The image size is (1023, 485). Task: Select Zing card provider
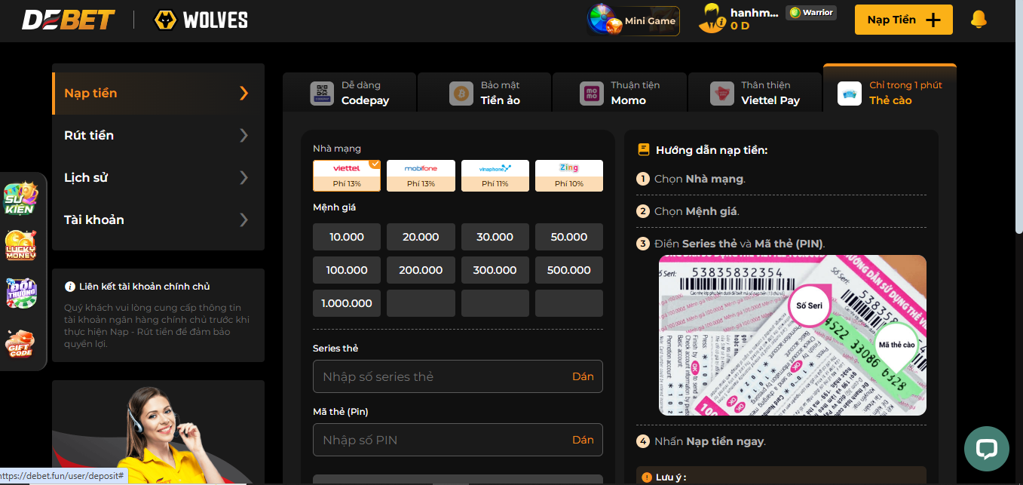569,176
